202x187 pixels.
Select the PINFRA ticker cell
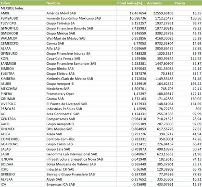pos(23,93)
